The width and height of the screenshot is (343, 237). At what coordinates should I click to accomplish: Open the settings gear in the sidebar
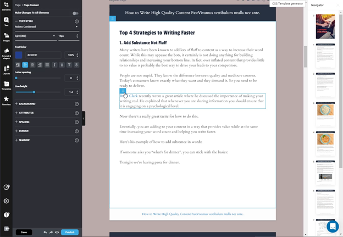(x=7, y=201)
